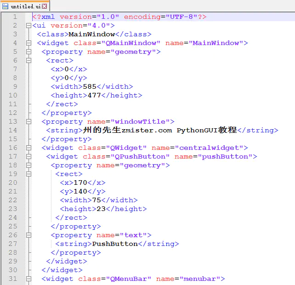Click the "pushButton" name value
Image resolution: width=295 pixels, height=285 pixels.
click(225, 156)
